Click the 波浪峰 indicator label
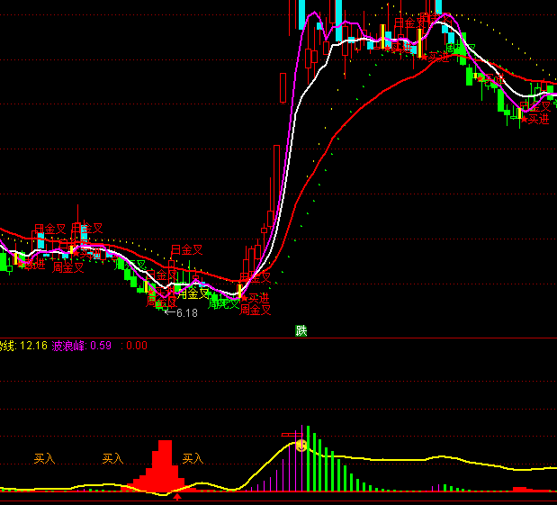 click(x=69, y=345)
